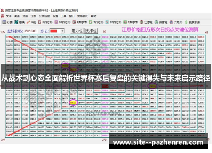Focus the 起始价格 starting price field
The width and height of the screenshot is (212, 153).
click(31, 31)
